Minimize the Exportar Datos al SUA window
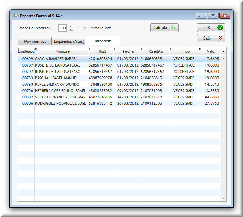 (201, 16)
